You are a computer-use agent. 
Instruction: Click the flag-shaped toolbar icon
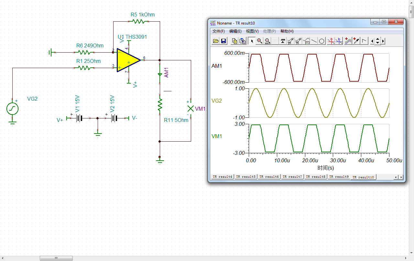tap(365, 41)
